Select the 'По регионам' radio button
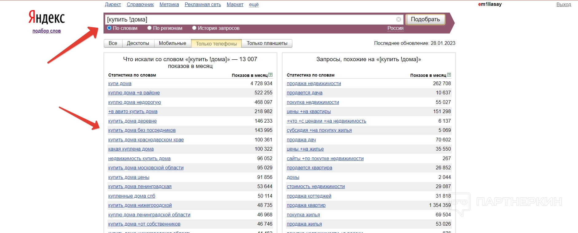 pyautogui.click(x=149, y=28)
